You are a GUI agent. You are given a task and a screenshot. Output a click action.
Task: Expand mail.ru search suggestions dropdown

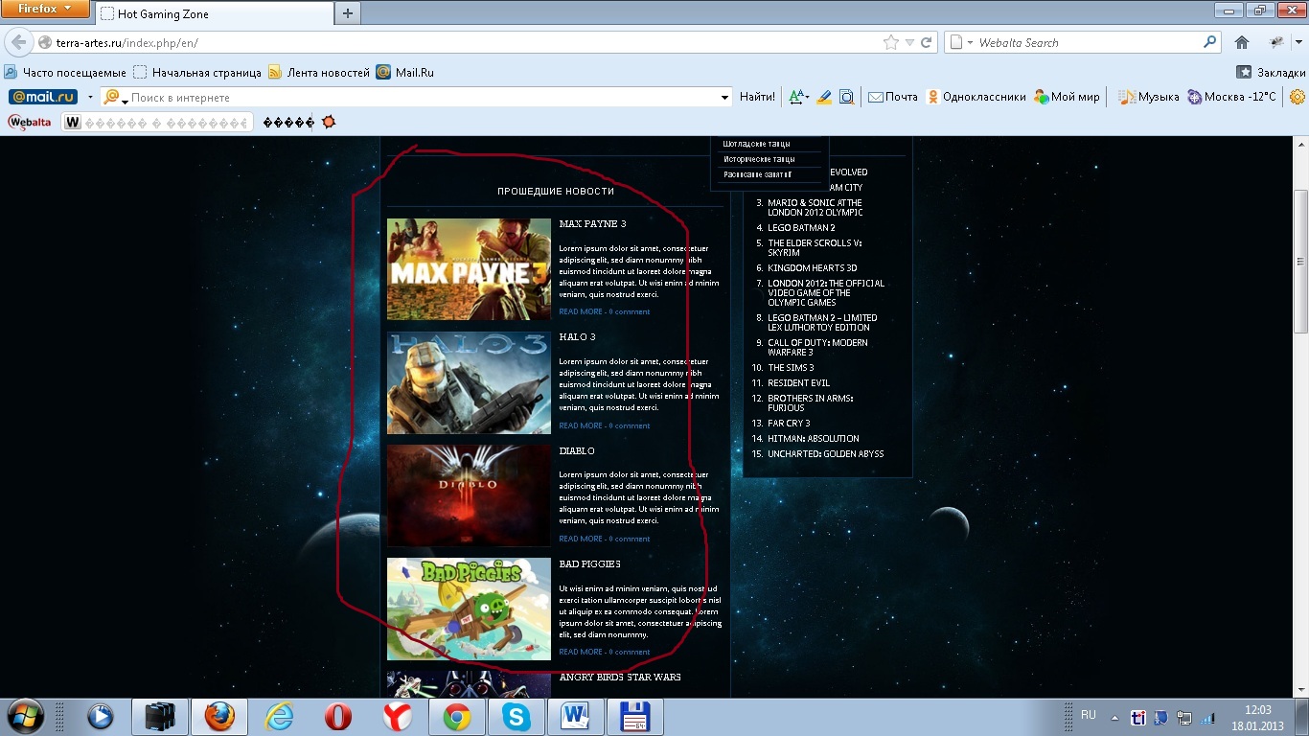(725, 97)
